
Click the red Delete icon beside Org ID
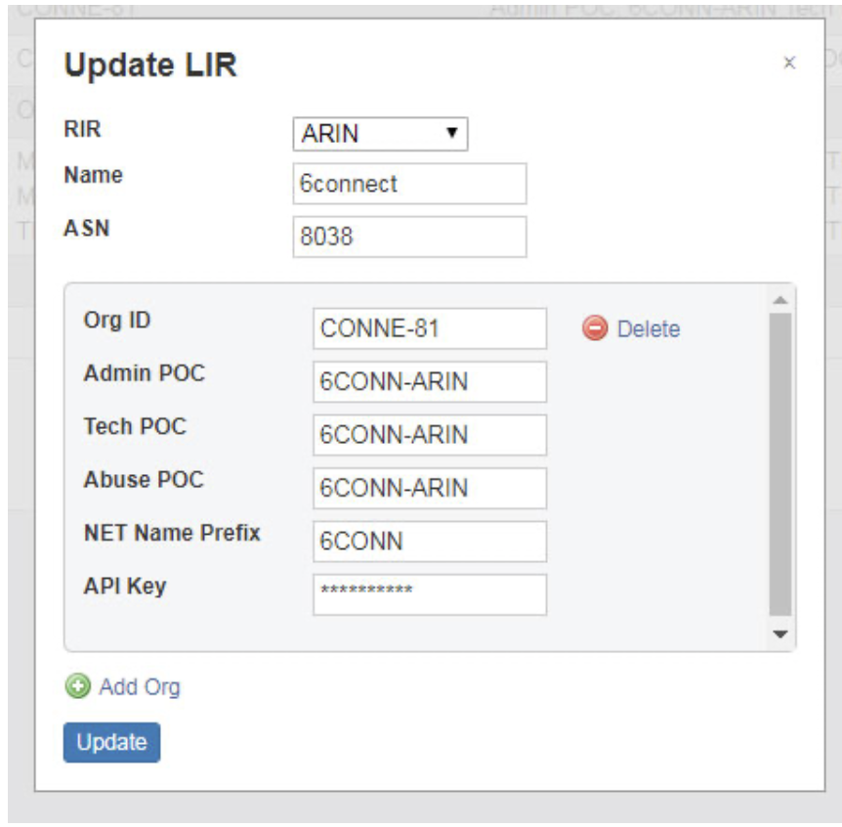[594, 328]
